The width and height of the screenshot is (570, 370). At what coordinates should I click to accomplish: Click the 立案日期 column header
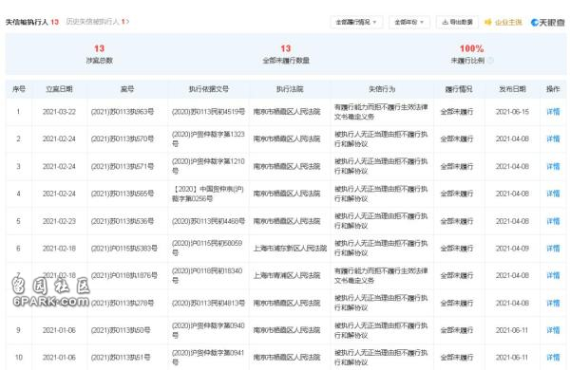tap(59, 89)
